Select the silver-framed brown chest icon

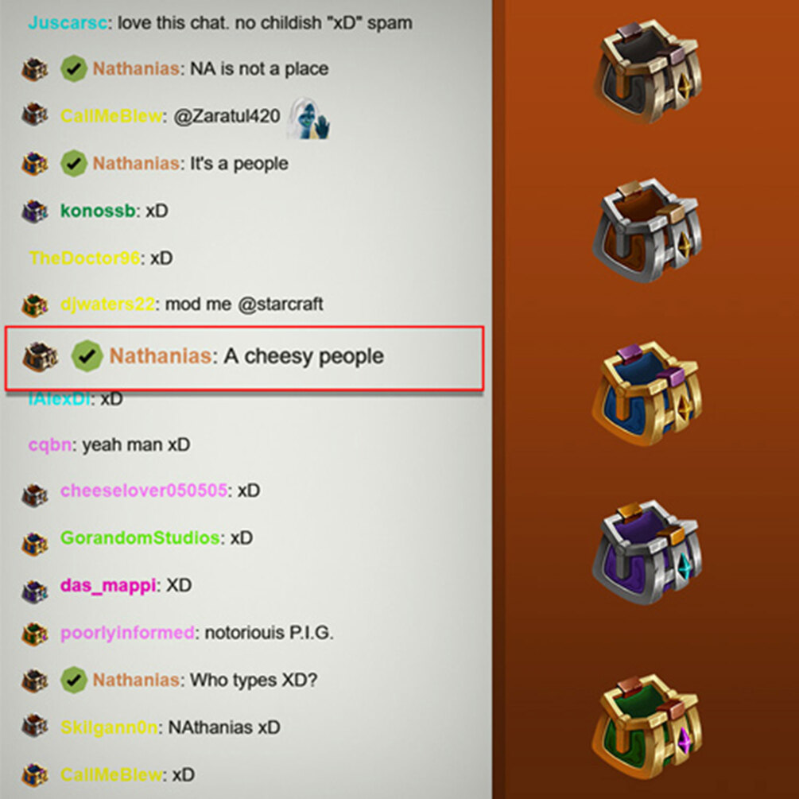647,231
